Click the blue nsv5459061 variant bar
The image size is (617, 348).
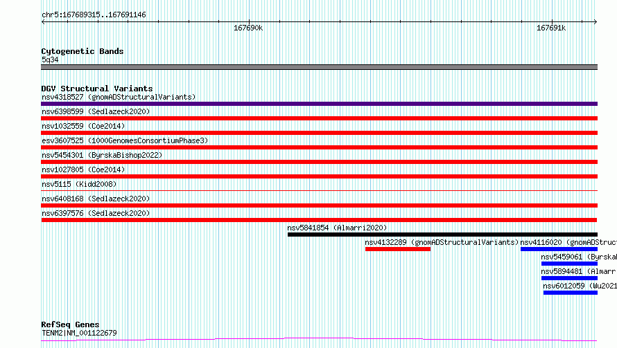click(x=569, y=264)
